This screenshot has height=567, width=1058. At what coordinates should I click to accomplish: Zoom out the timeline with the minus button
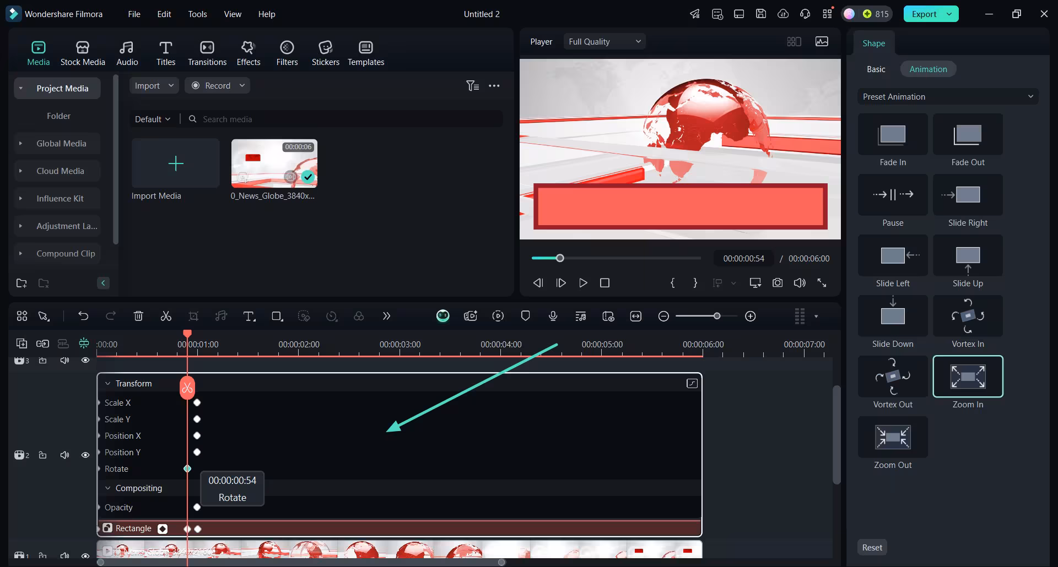pyautogui.click(x=663, y=316)
